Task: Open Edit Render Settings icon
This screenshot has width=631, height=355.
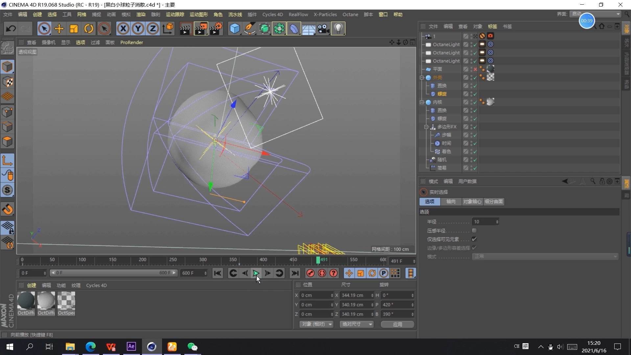Action: [x=216, y=29]
